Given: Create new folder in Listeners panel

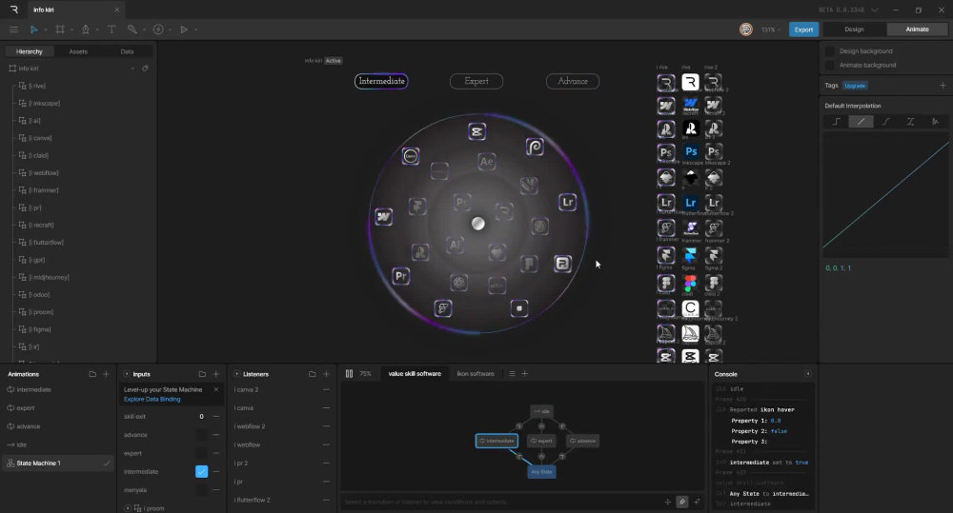Looking at the screenshot, I should [x=312, y=374].
